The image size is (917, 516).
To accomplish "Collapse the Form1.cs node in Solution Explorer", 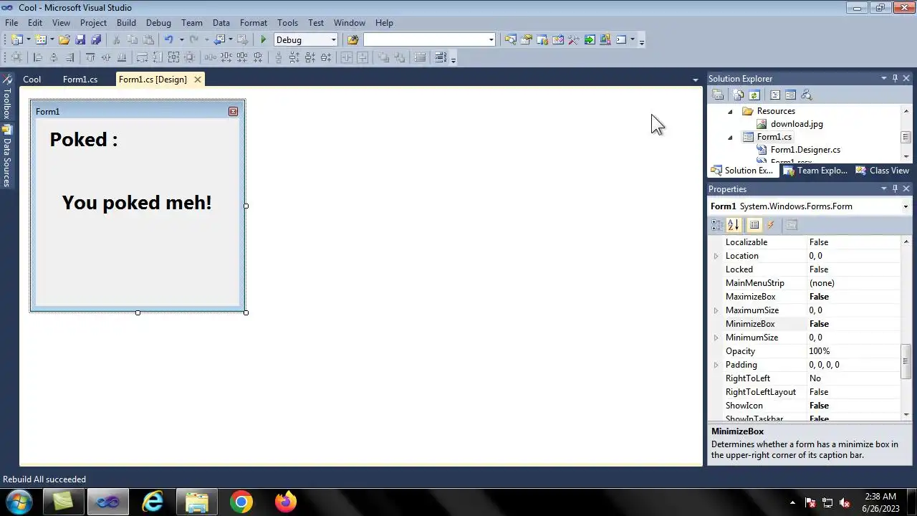I will pyautogui.click(x=730, y=137).
